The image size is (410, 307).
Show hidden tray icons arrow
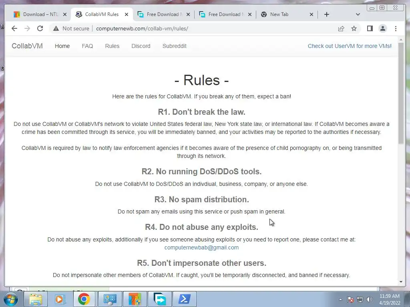tap(340, 299)
